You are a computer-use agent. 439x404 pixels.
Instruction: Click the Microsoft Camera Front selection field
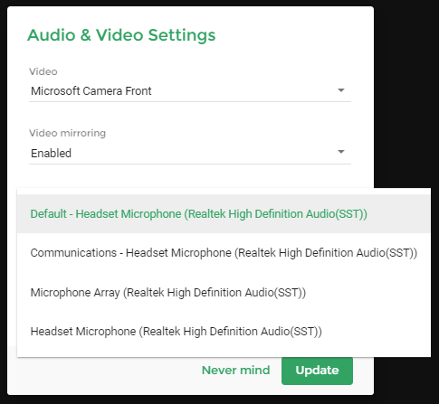pos(190,91)
